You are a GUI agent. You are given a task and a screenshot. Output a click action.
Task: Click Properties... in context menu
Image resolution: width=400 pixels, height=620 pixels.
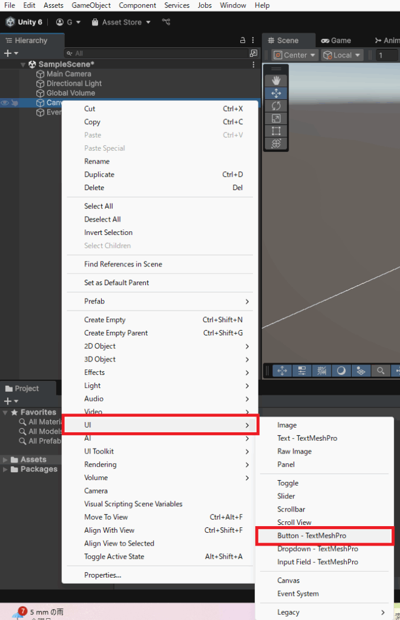(160, 575)
